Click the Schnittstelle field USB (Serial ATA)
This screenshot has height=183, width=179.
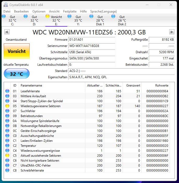tap(92, 52)
